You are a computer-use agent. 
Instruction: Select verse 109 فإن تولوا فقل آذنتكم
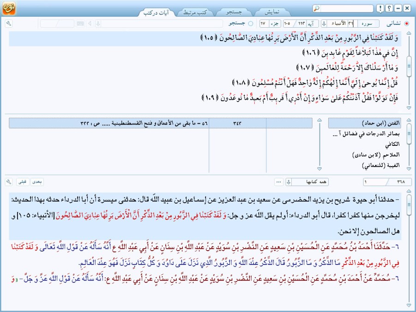point(300,98)
